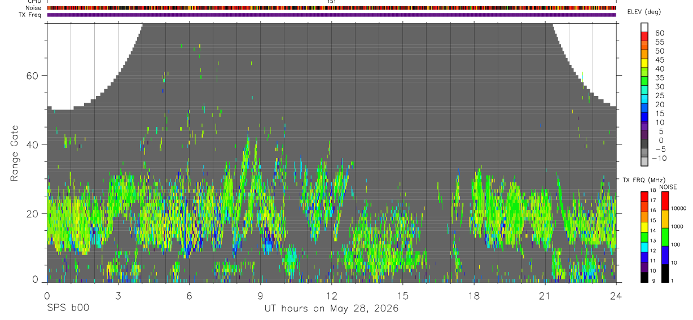Image resolution: width=693 pixels, height=320 pixels.
Task: Click the red 55–60 degree elevation swatch
Action: 644,36
